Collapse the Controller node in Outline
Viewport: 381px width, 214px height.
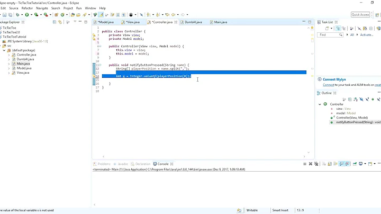point(320,104)
